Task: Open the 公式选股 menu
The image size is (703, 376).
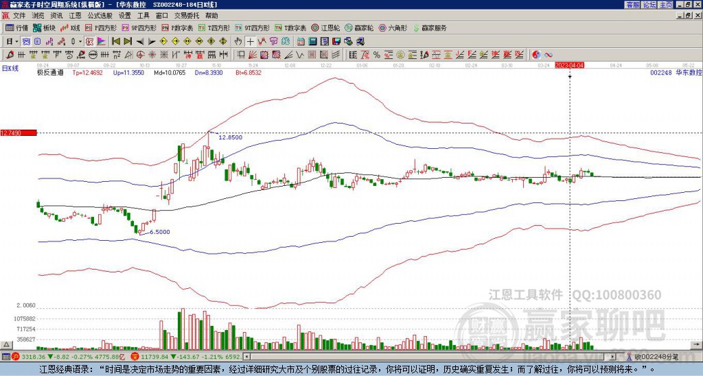Action: (x=100, y=16)
